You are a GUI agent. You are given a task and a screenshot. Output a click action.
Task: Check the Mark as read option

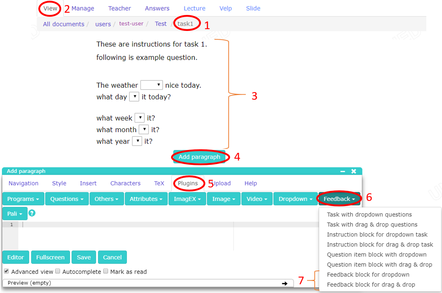(x=105, y=272)
